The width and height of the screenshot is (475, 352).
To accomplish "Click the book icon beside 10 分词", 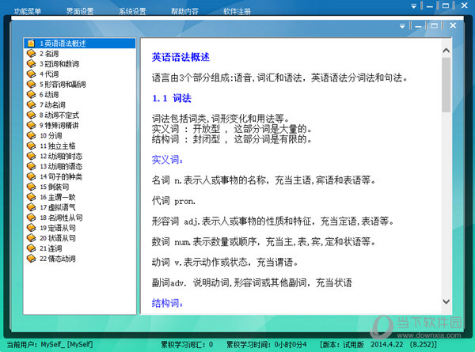I will click(31, 135).
